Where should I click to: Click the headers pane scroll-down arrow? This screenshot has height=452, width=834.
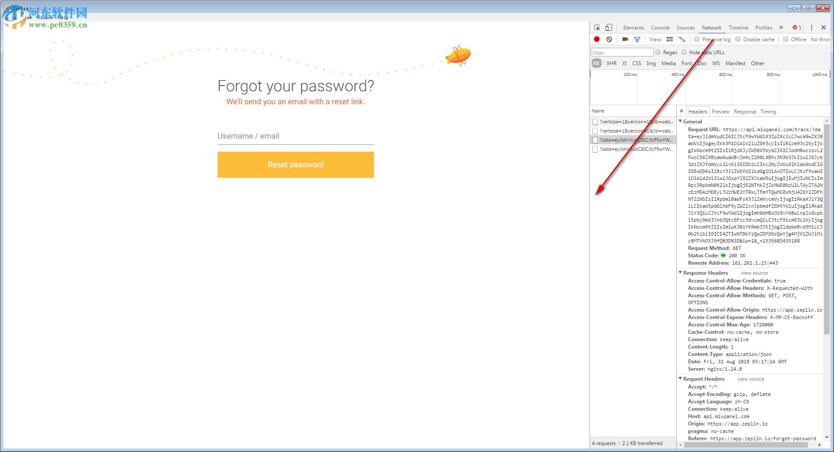[x=827, y=437]
